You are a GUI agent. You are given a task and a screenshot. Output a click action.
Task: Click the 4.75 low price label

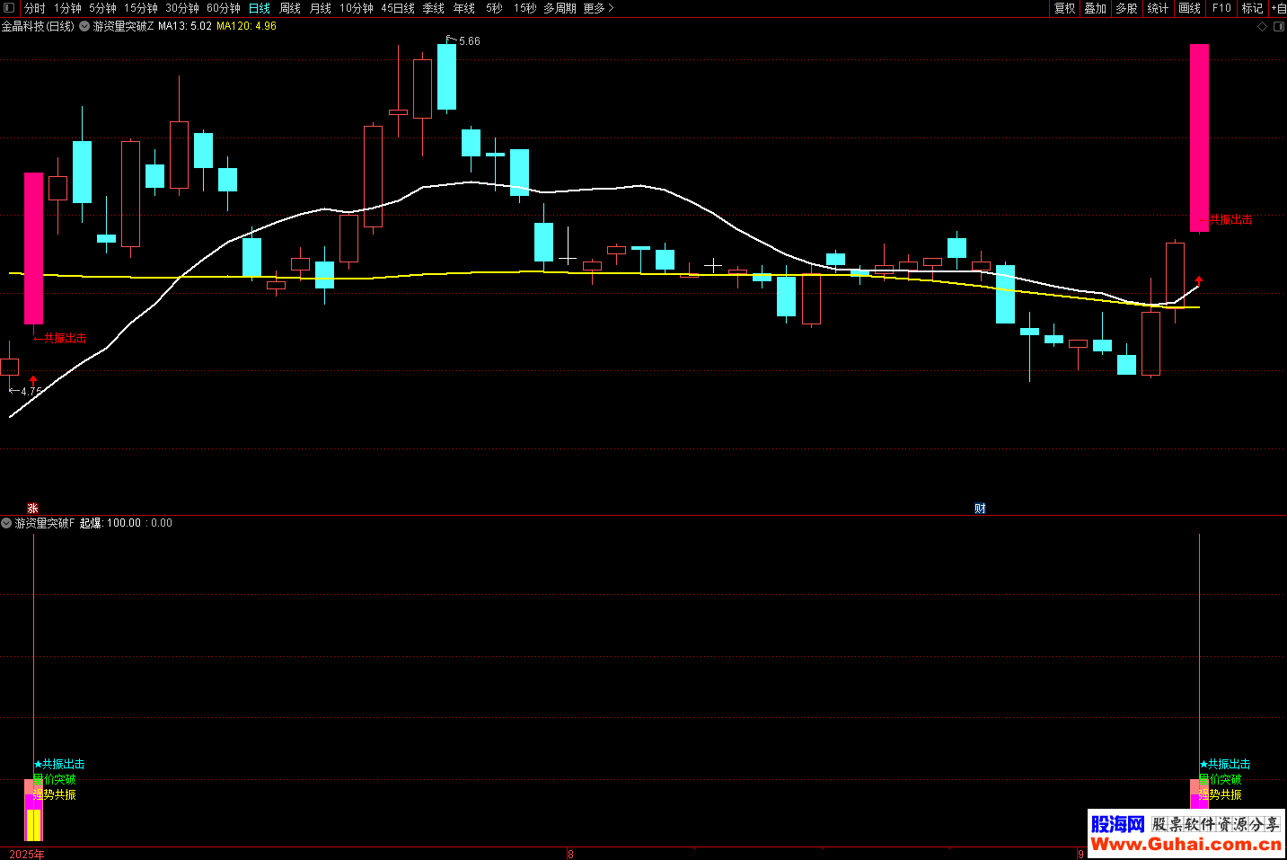point(31,392)
